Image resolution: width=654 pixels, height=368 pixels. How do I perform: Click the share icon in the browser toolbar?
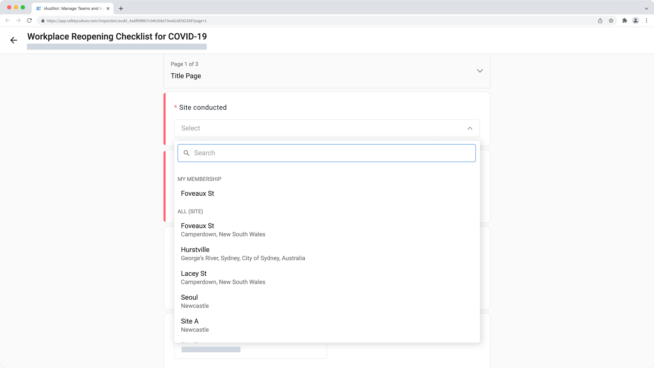[600, 20]
